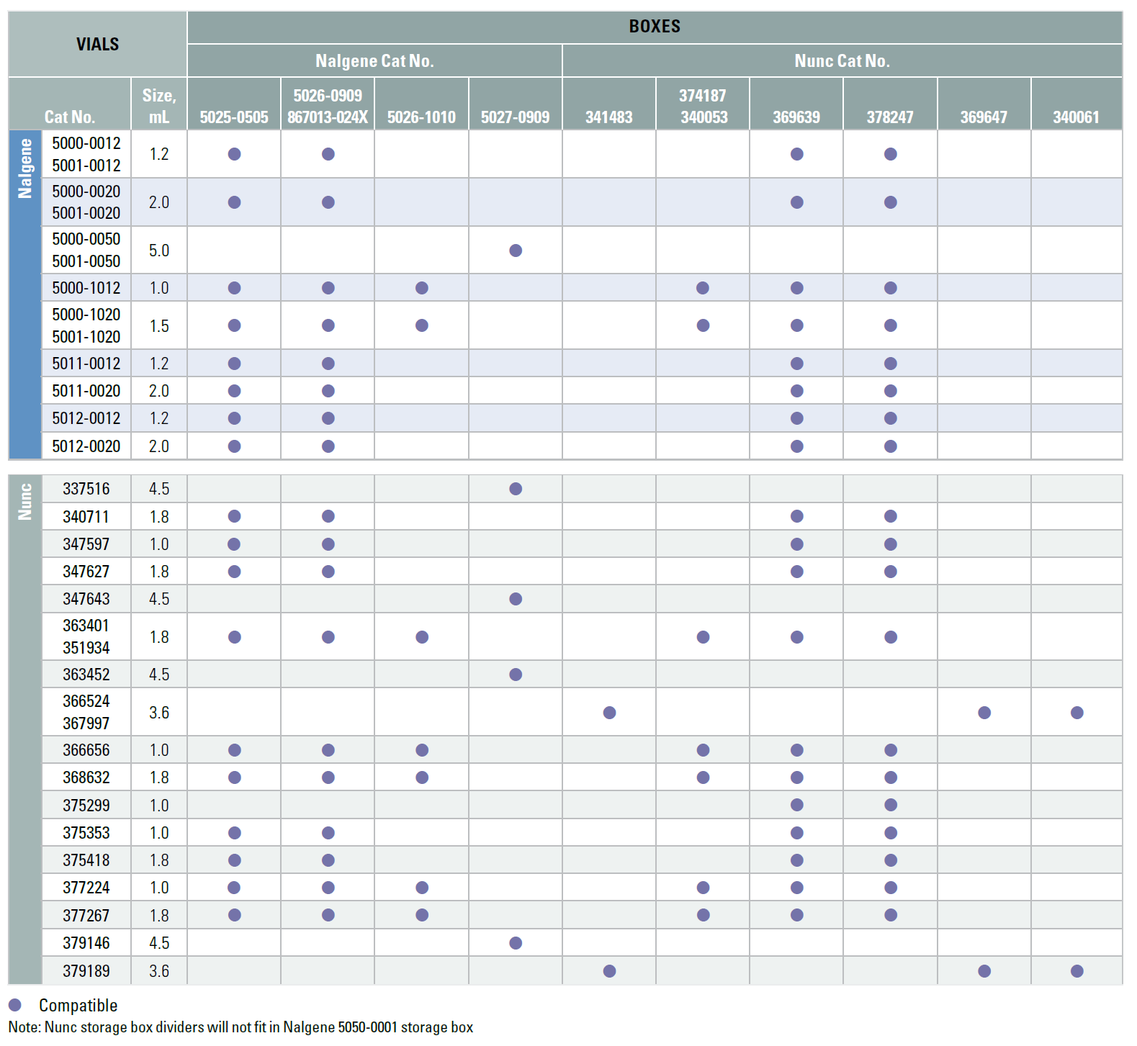
Task: Click column header 378247
Action: click(890, 104)
